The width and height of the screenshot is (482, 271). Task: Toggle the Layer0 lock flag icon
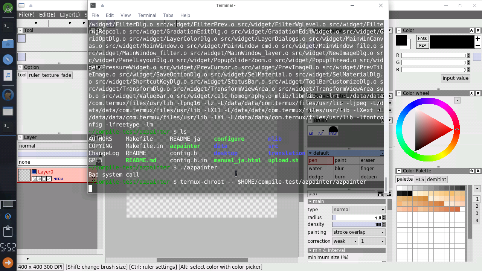34,179
